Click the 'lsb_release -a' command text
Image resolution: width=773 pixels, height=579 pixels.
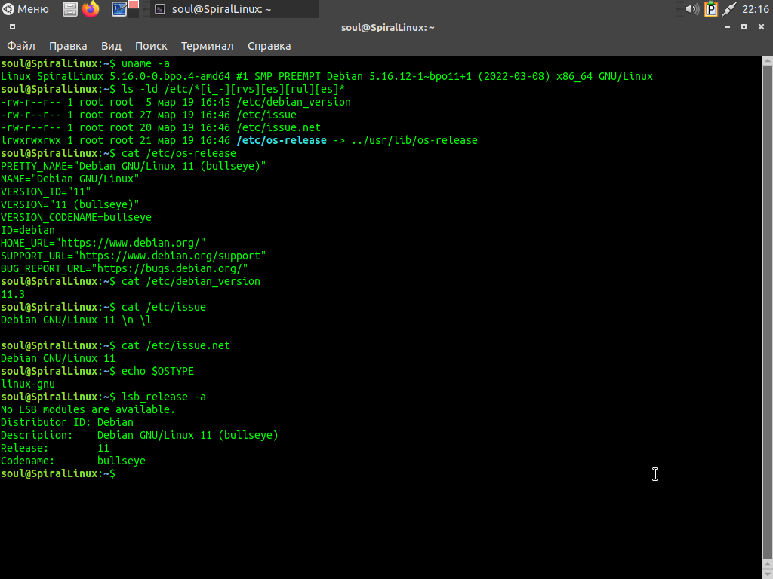point(164,397)
